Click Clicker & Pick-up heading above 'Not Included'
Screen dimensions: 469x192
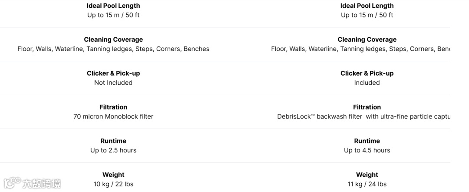point(113,73)
